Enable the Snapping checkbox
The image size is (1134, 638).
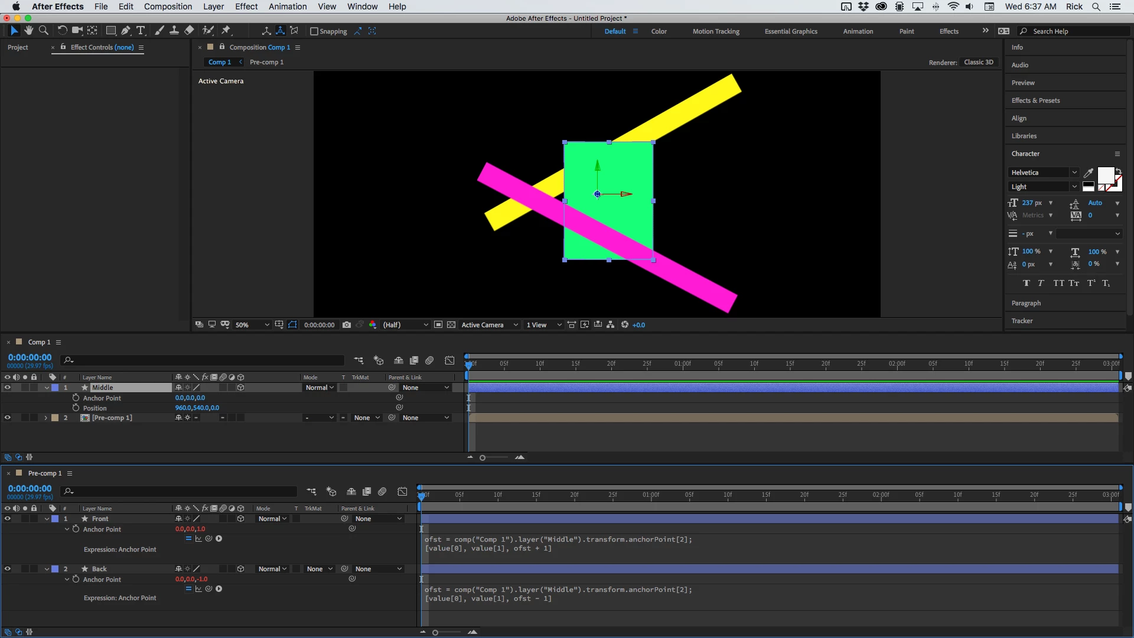coord(314,31)
